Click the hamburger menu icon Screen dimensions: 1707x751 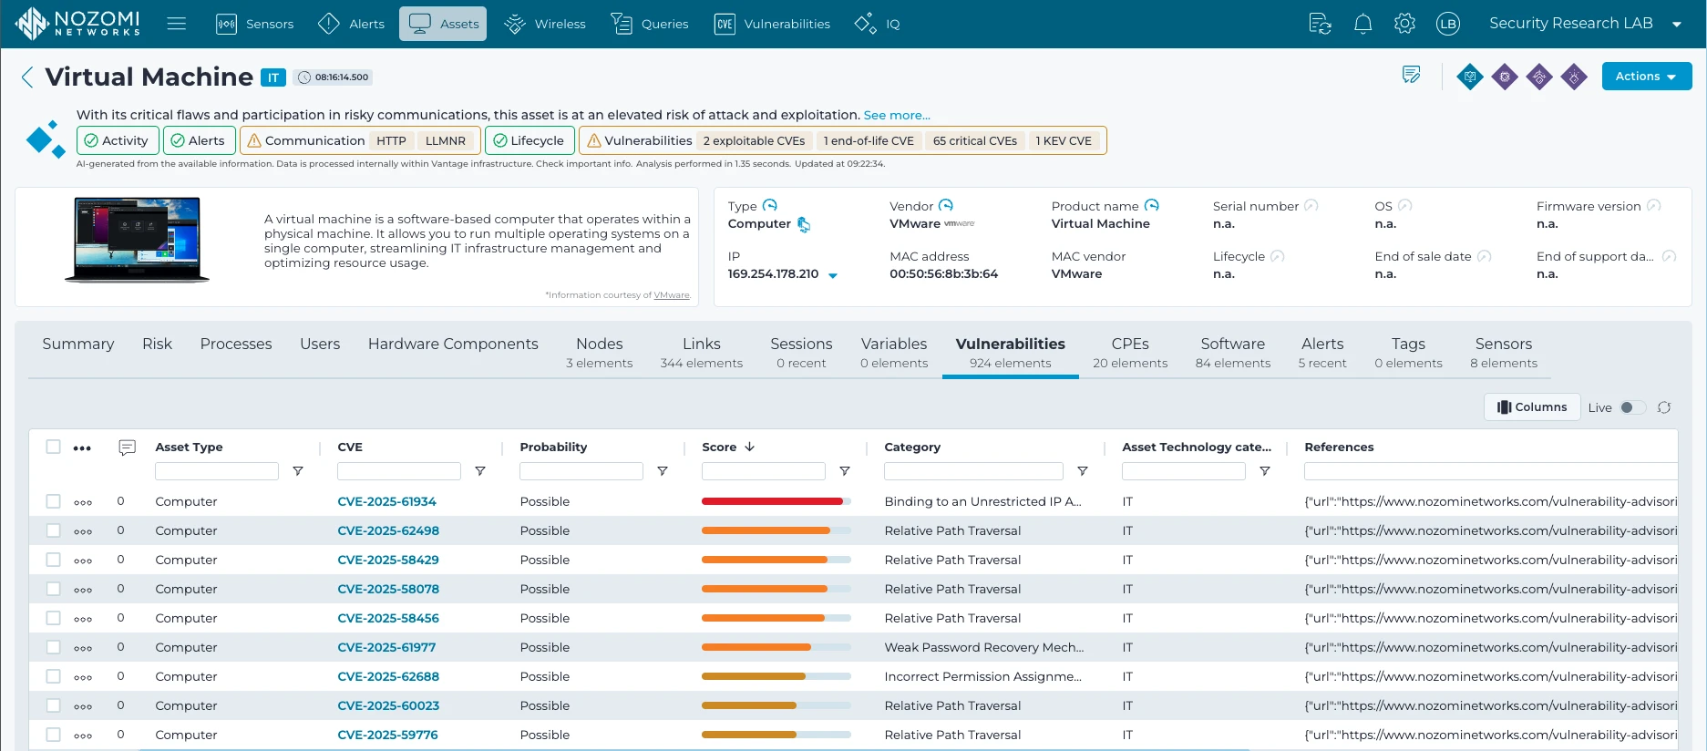(x=177, y=24)
